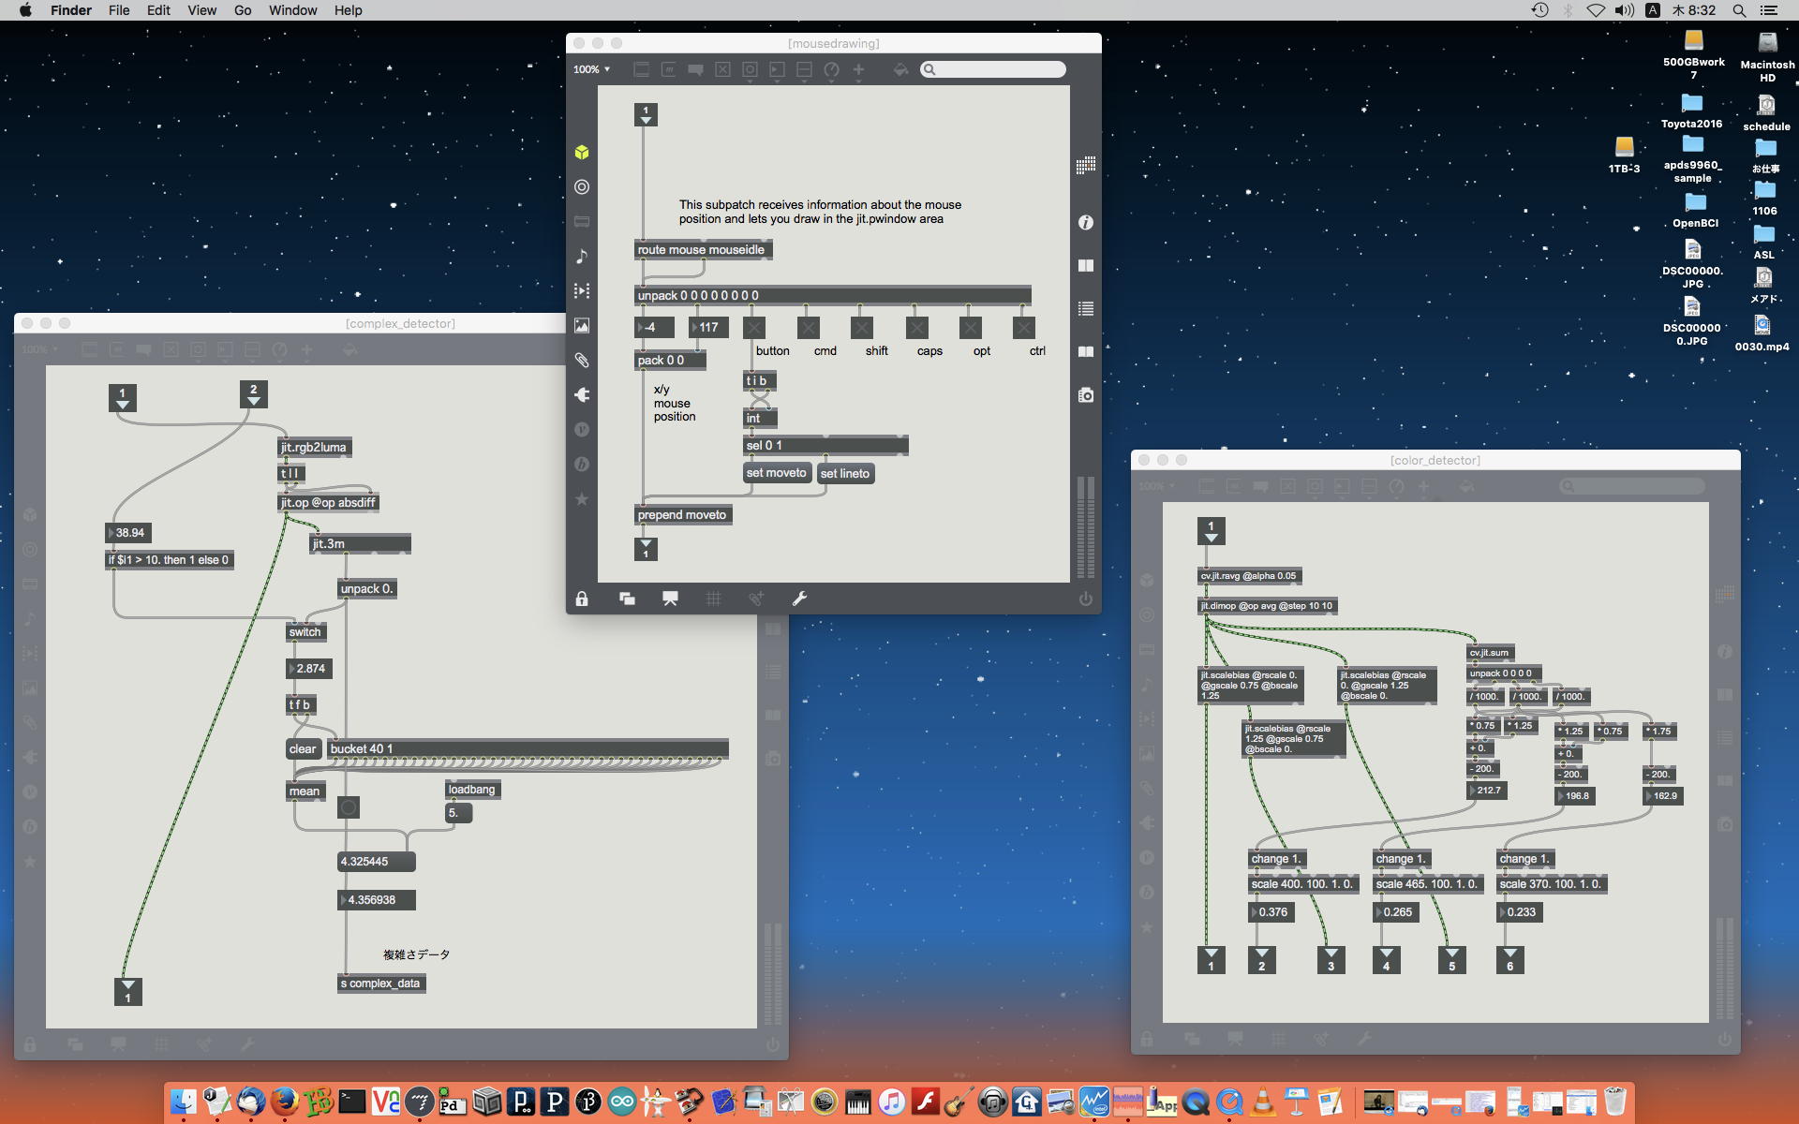This screenshot has height=1124, width=1799.
Task: Open the format palette paint bucket icon
Action: (900, 69)
